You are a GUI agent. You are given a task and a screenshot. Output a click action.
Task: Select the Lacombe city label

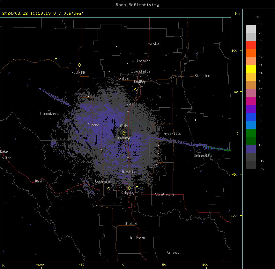tap(144, 61)
